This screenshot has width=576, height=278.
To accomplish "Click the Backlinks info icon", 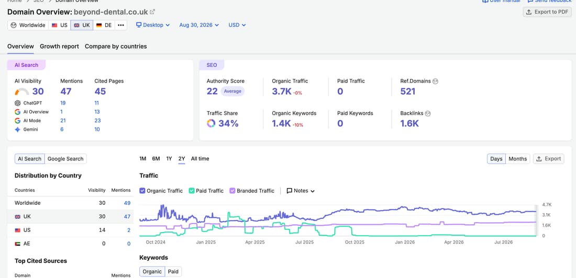I will (x=428, y=113).
